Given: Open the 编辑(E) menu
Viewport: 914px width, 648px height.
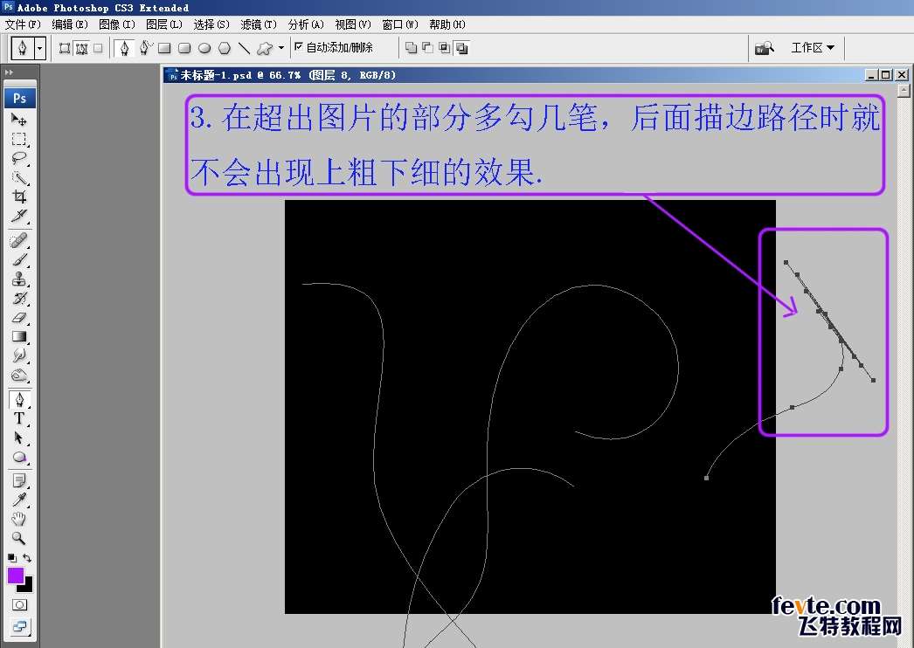Looking at the screenshot, I should tap(70, 24).
